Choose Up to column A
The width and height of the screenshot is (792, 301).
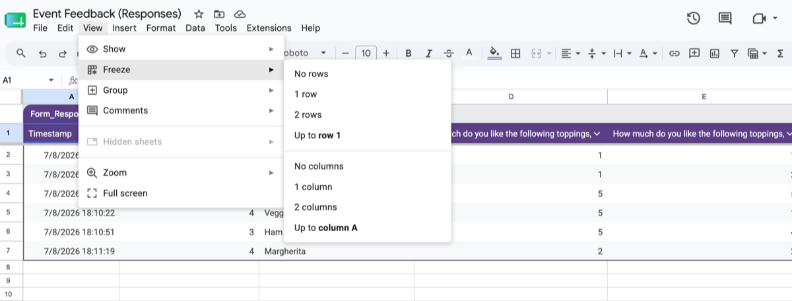coord(367,228)
